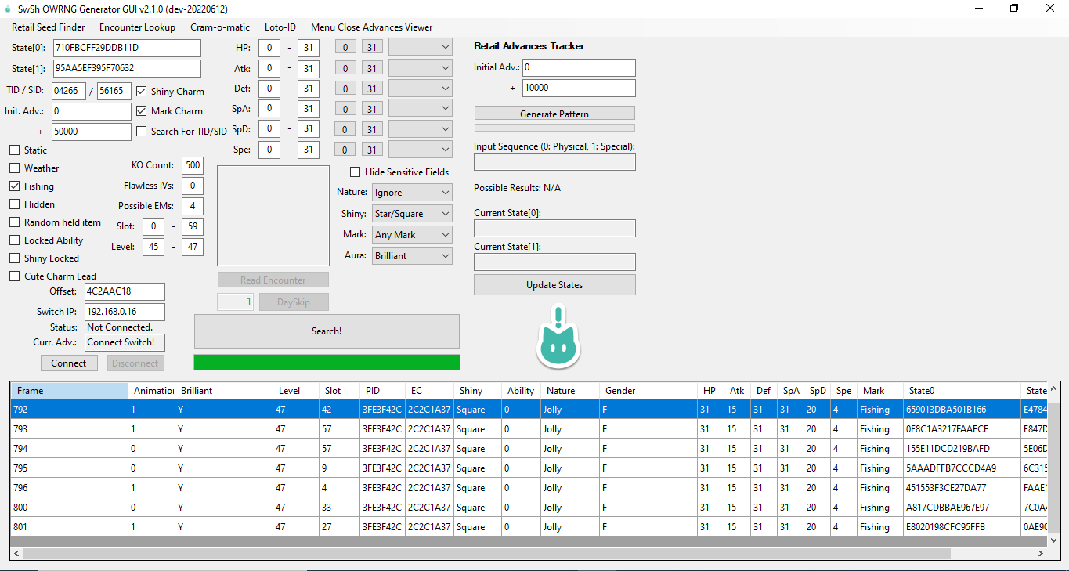
Task: Click Atk quick-set 0 button
Action: (x=345, y=68)
